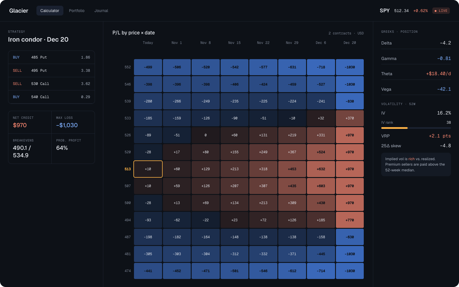Click the Nov 15 column header
459x287 pixels.
click(x=234, y=43)
